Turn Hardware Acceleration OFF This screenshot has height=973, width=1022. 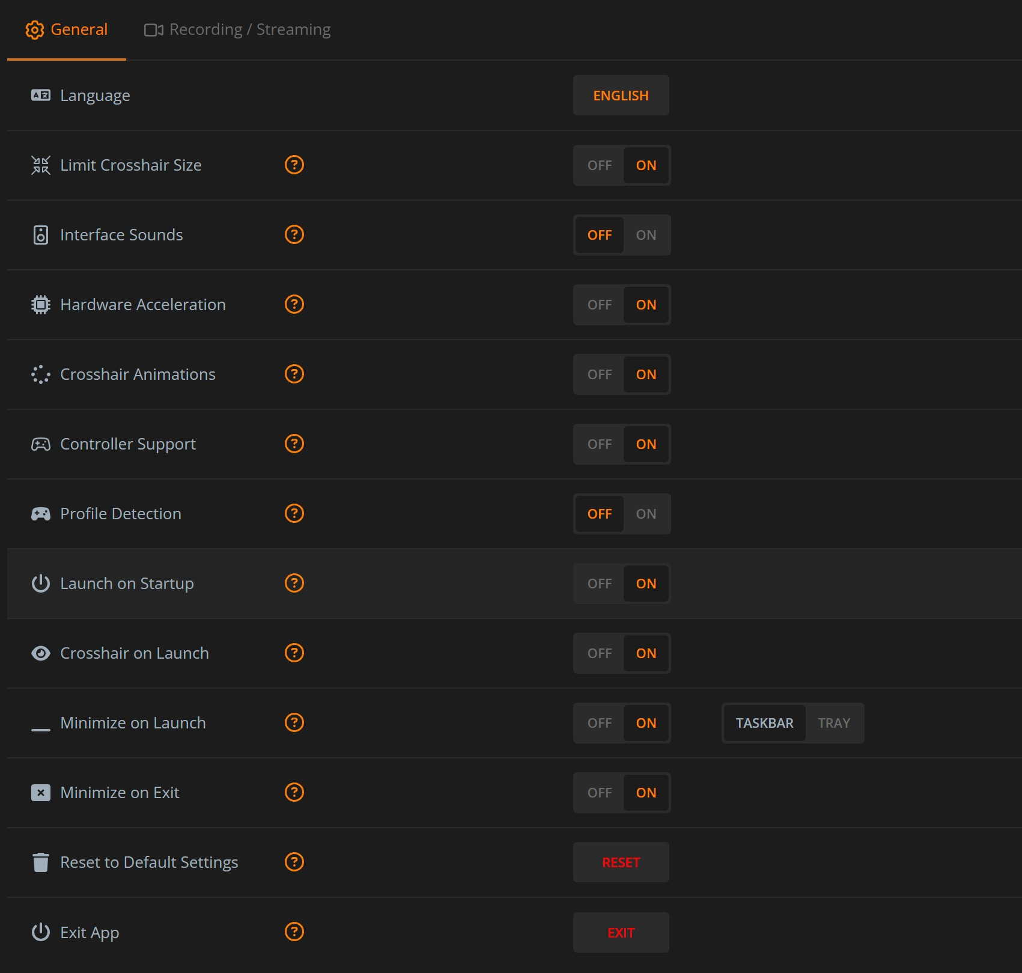tap(600, 305)
